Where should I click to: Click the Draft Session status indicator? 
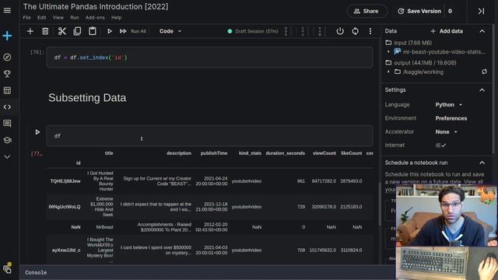253,31
